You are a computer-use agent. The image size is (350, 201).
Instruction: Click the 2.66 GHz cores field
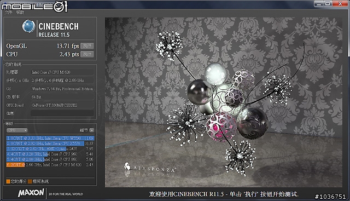62,81
